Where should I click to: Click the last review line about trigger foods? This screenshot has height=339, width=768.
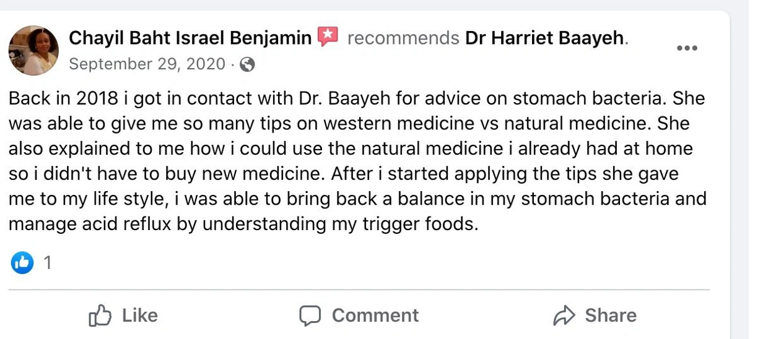tap(243, 223)
